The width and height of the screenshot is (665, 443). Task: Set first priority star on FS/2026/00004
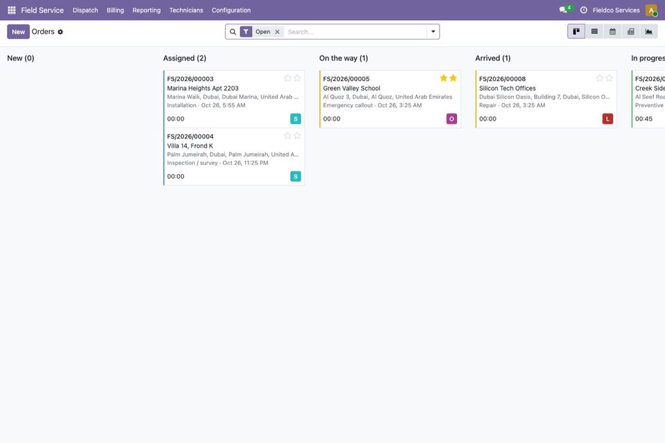tap(288, 136)
